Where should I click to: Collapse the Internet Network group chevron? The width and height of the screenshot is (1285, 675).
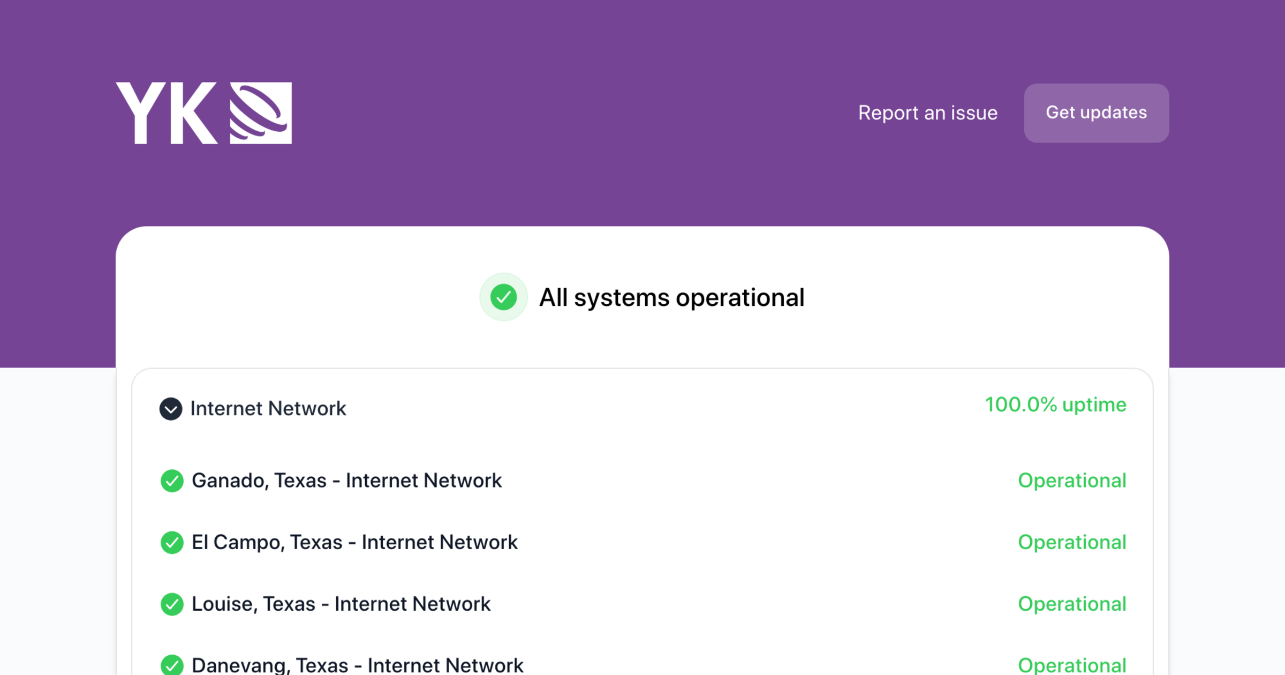coord(171,409)
